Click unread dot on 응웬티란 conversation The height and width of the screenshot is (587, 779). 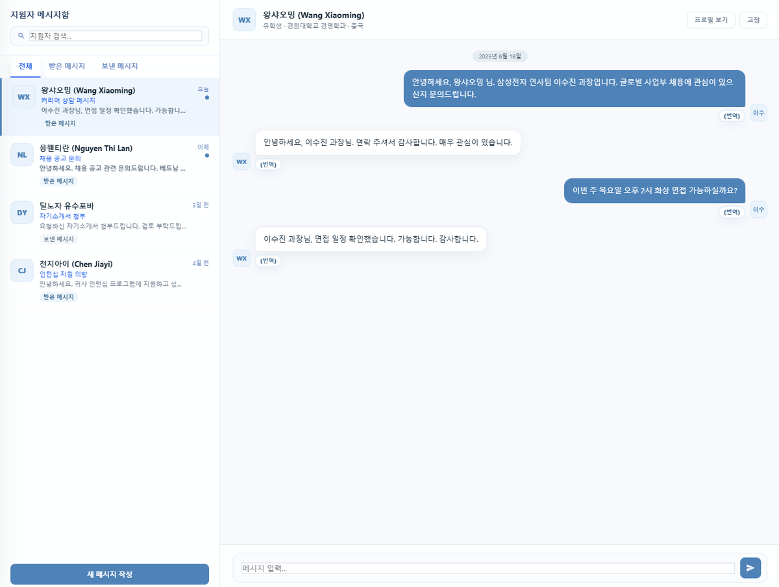coord(206,155)
